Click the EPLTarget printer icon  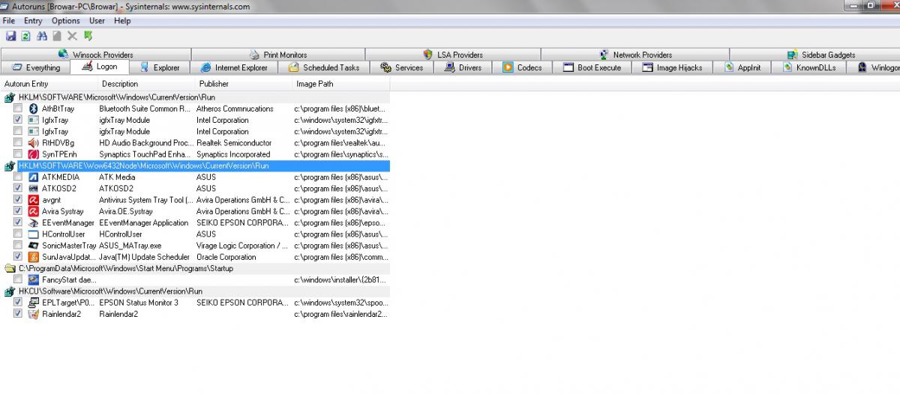tap(33, 303)
